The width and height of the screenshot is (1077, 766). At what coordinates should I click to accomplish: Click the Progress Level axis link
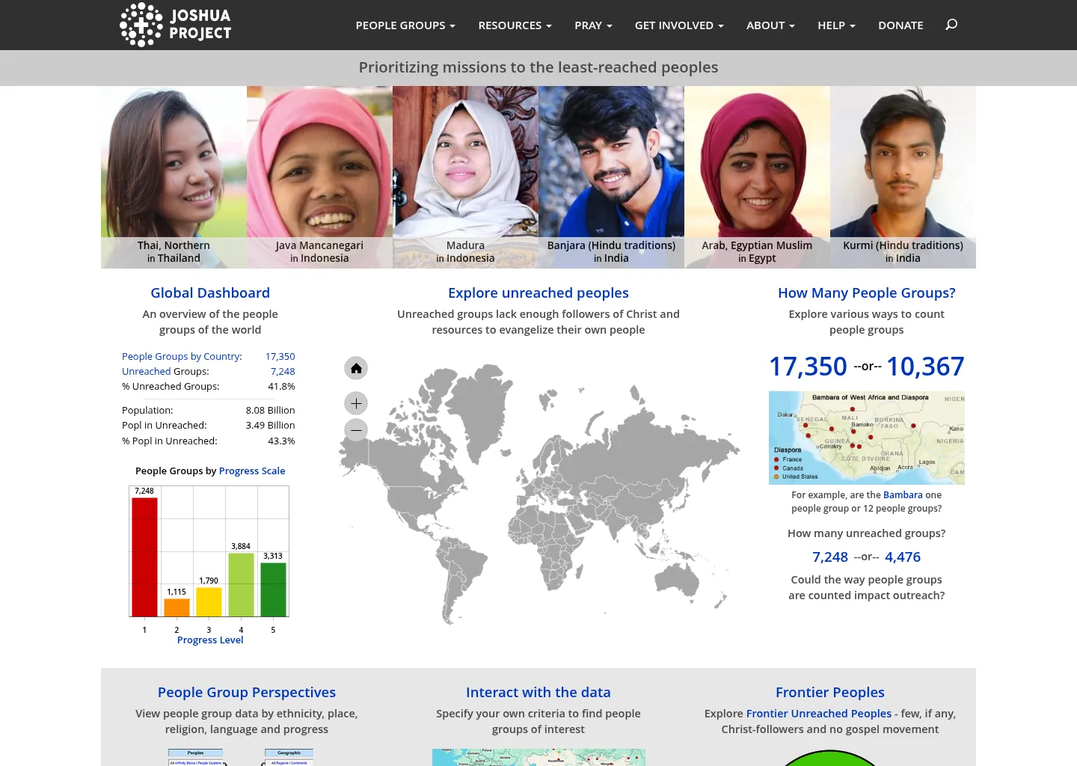[x=210, y=640]
